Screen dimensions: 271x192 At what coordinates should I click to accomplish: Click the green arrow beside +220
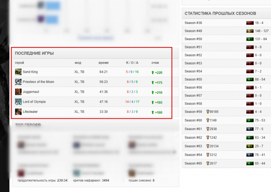[153, 72]
